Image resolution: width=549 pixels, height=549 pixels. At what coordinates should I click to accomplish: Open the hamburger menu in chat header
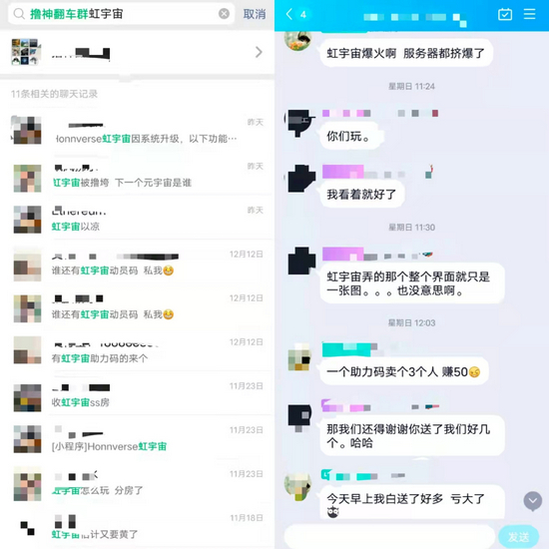[x=529, y=14]
